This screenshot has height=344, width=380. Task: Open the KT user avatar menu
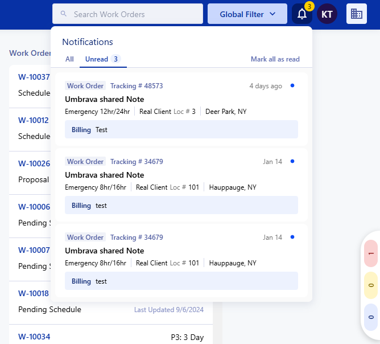(327, 14)
